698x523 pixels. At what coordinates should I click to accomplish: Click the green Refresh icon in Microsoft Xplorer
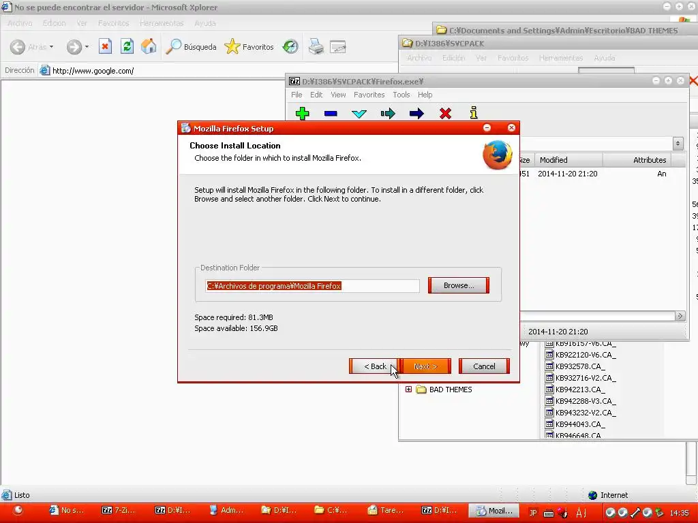click(x=127, y=46)
